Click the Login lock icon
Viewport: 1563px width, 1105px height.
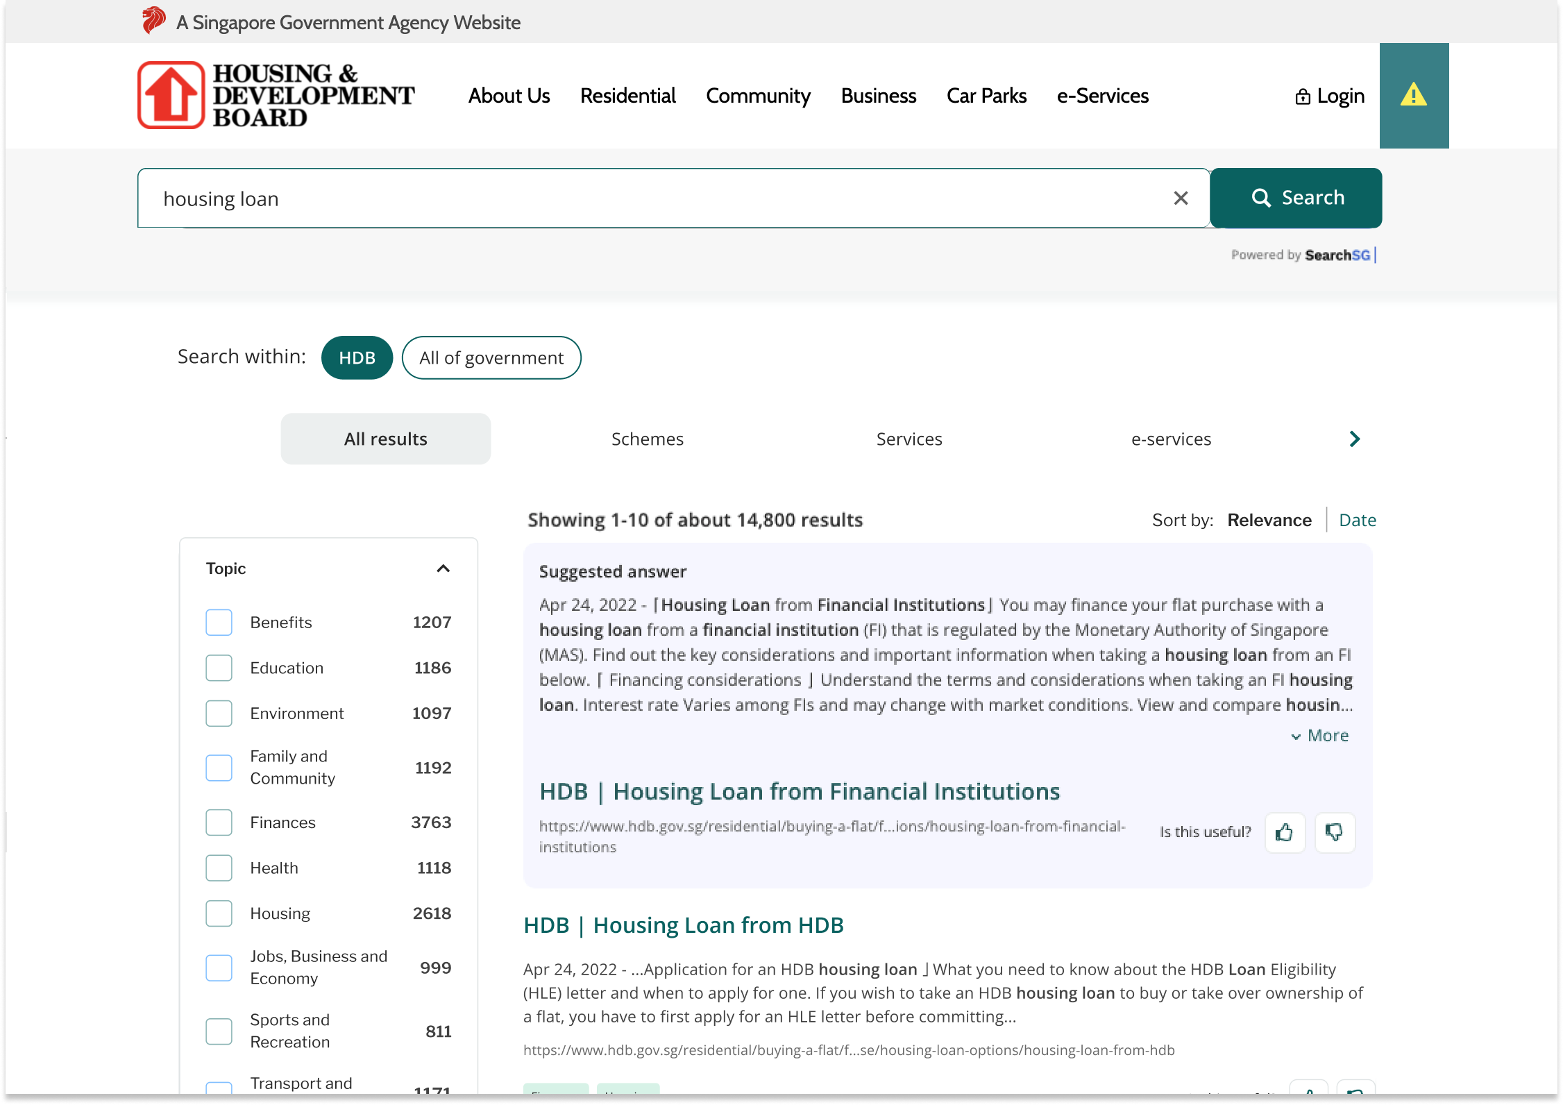click(x=1303, y=96)
